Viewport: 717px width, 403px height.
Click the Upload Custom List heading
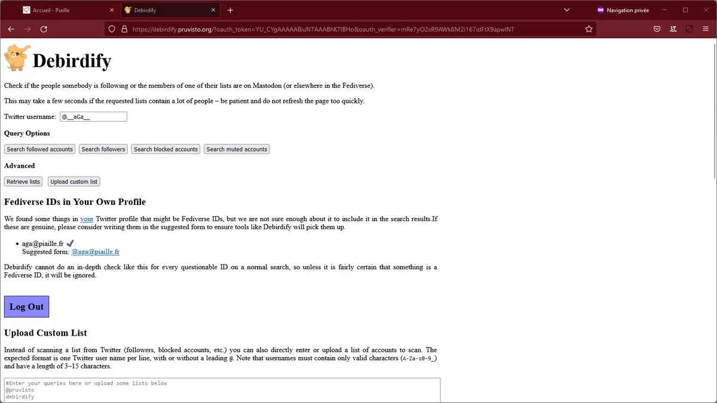(x=45, y=333)
